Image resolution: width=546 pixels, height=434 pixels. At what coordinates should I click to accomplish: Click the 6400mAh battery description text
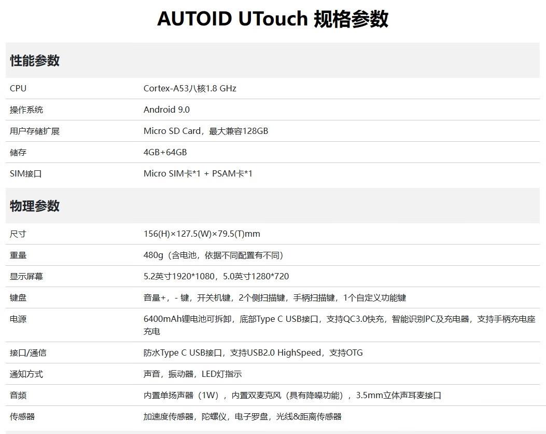[x=339, y=319]
